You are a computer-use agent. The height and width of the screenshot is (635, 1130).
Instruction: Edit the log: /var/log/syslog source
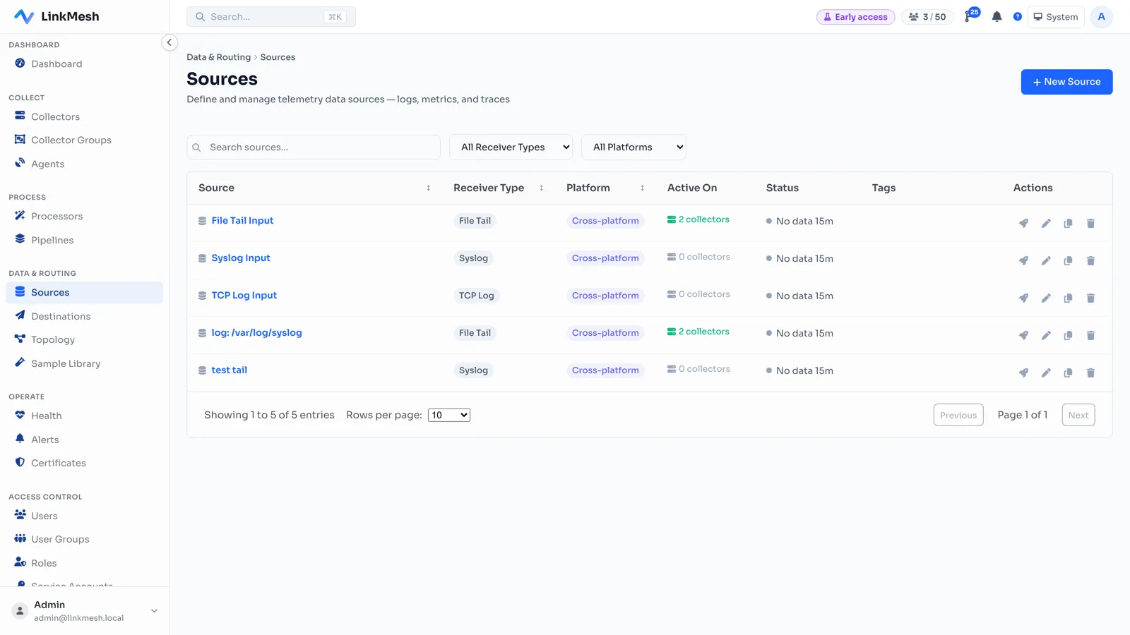tap(1046, 336)
